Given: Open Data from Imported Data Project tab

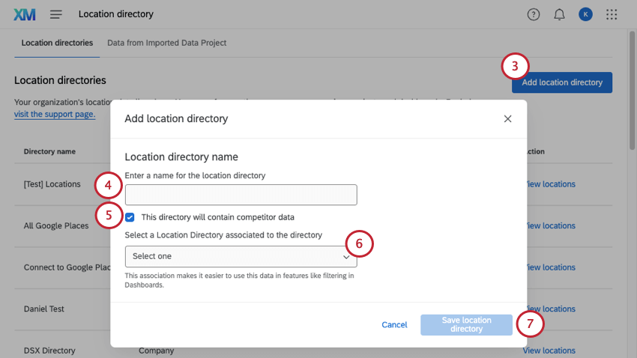Looking at the screenshot, I should 166,43.
